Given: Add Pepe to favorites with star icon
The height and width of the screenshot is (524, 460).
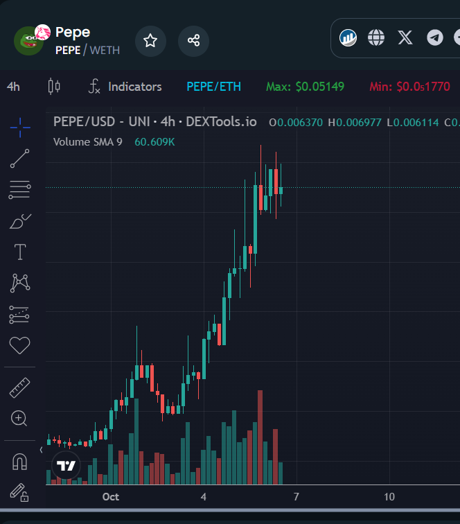Looking at the screenshot, I should coord(150,41).
